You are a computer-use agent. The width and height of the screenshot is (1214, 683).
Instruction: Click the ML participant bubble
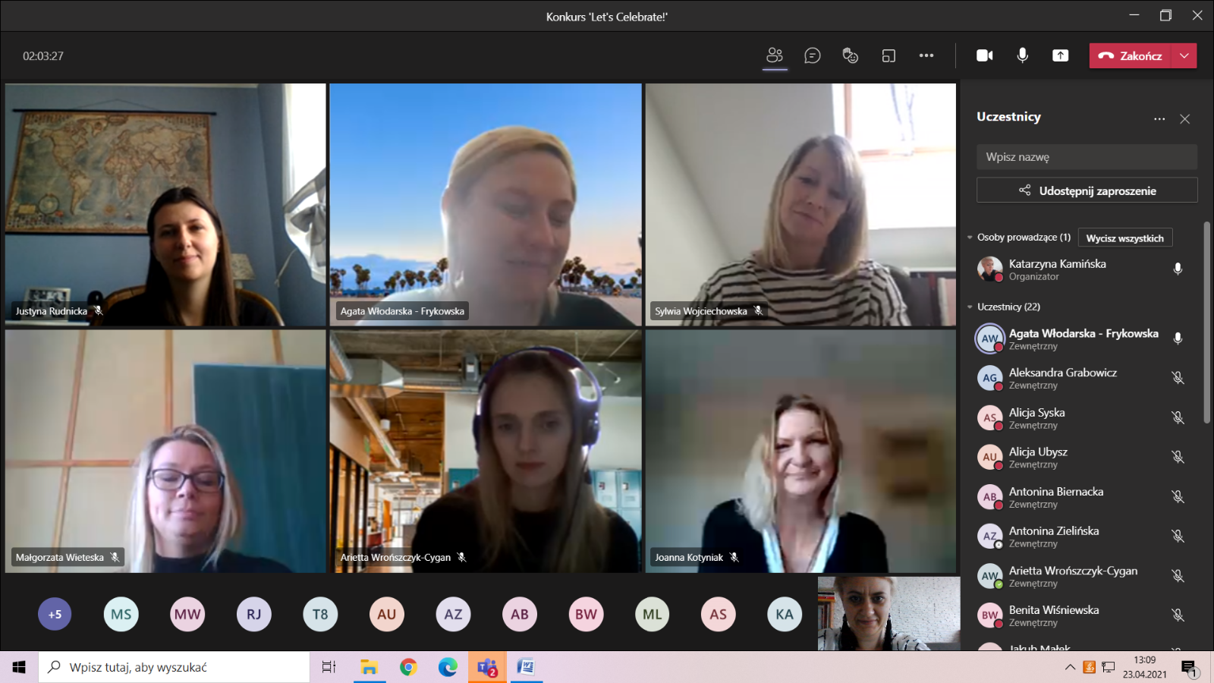point(653,614)
